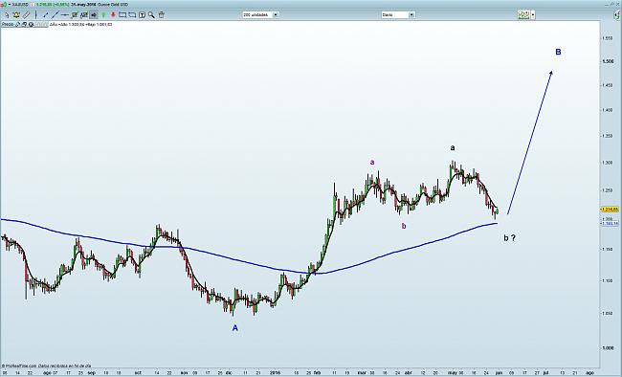Click the toolbar icon right of horizontal line

coord(75,15)
